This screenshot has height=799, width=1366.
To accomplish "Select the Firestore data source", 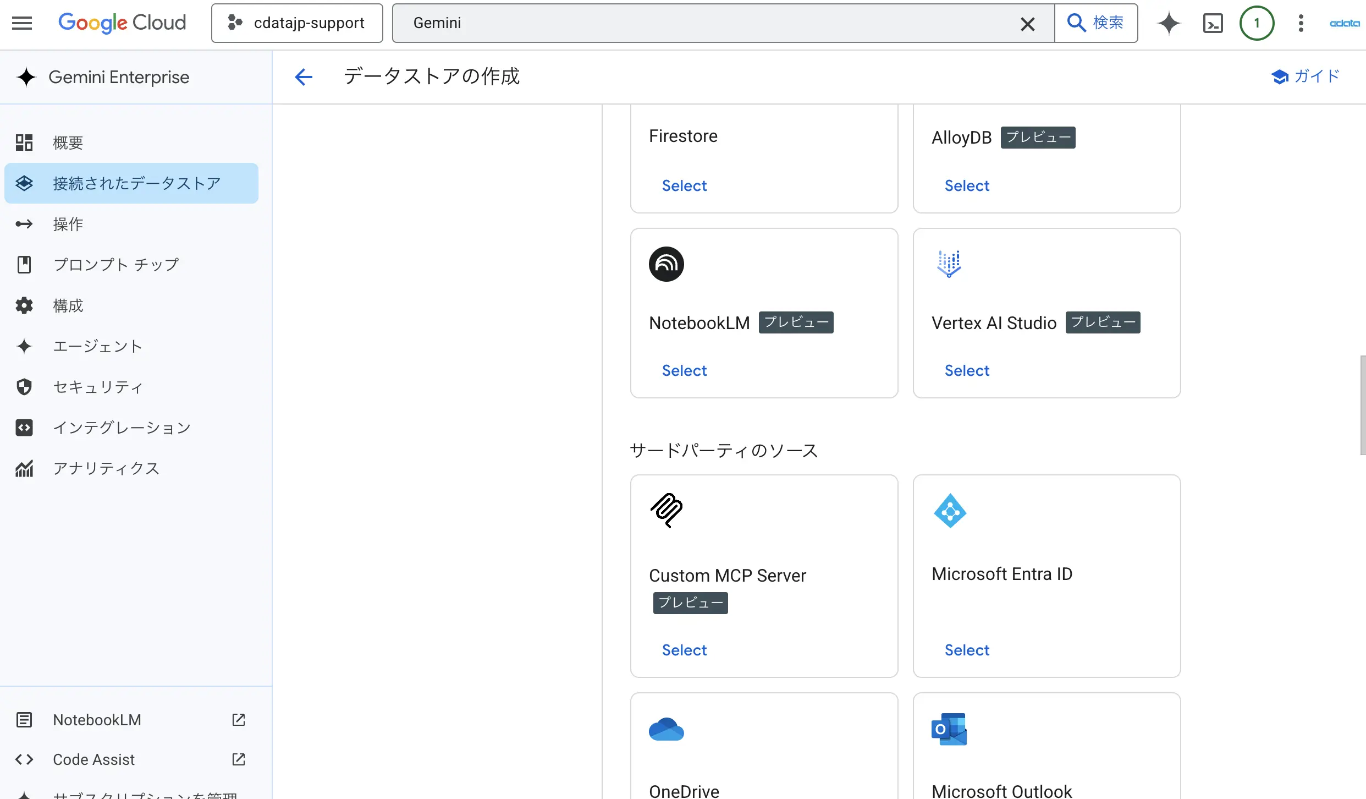I will click(684, 185).
